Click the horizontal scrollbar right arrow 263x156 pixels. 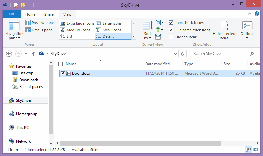[x=258, y=143]
